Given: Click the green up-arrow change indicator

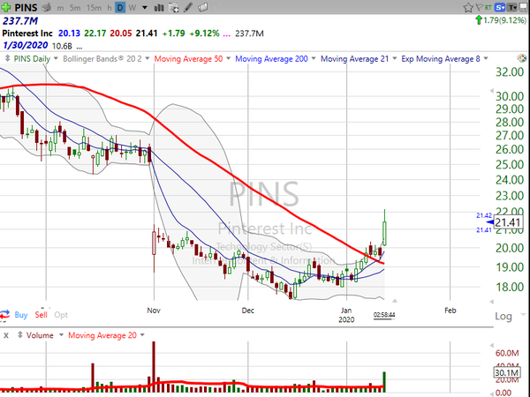Looking at the screenshot, I should pyautogui.click(x=479, y=20).
